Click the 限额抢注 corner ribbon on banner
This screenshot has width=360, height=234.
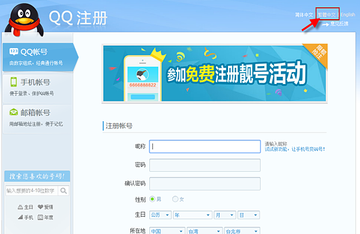click(x=319, y=52)
